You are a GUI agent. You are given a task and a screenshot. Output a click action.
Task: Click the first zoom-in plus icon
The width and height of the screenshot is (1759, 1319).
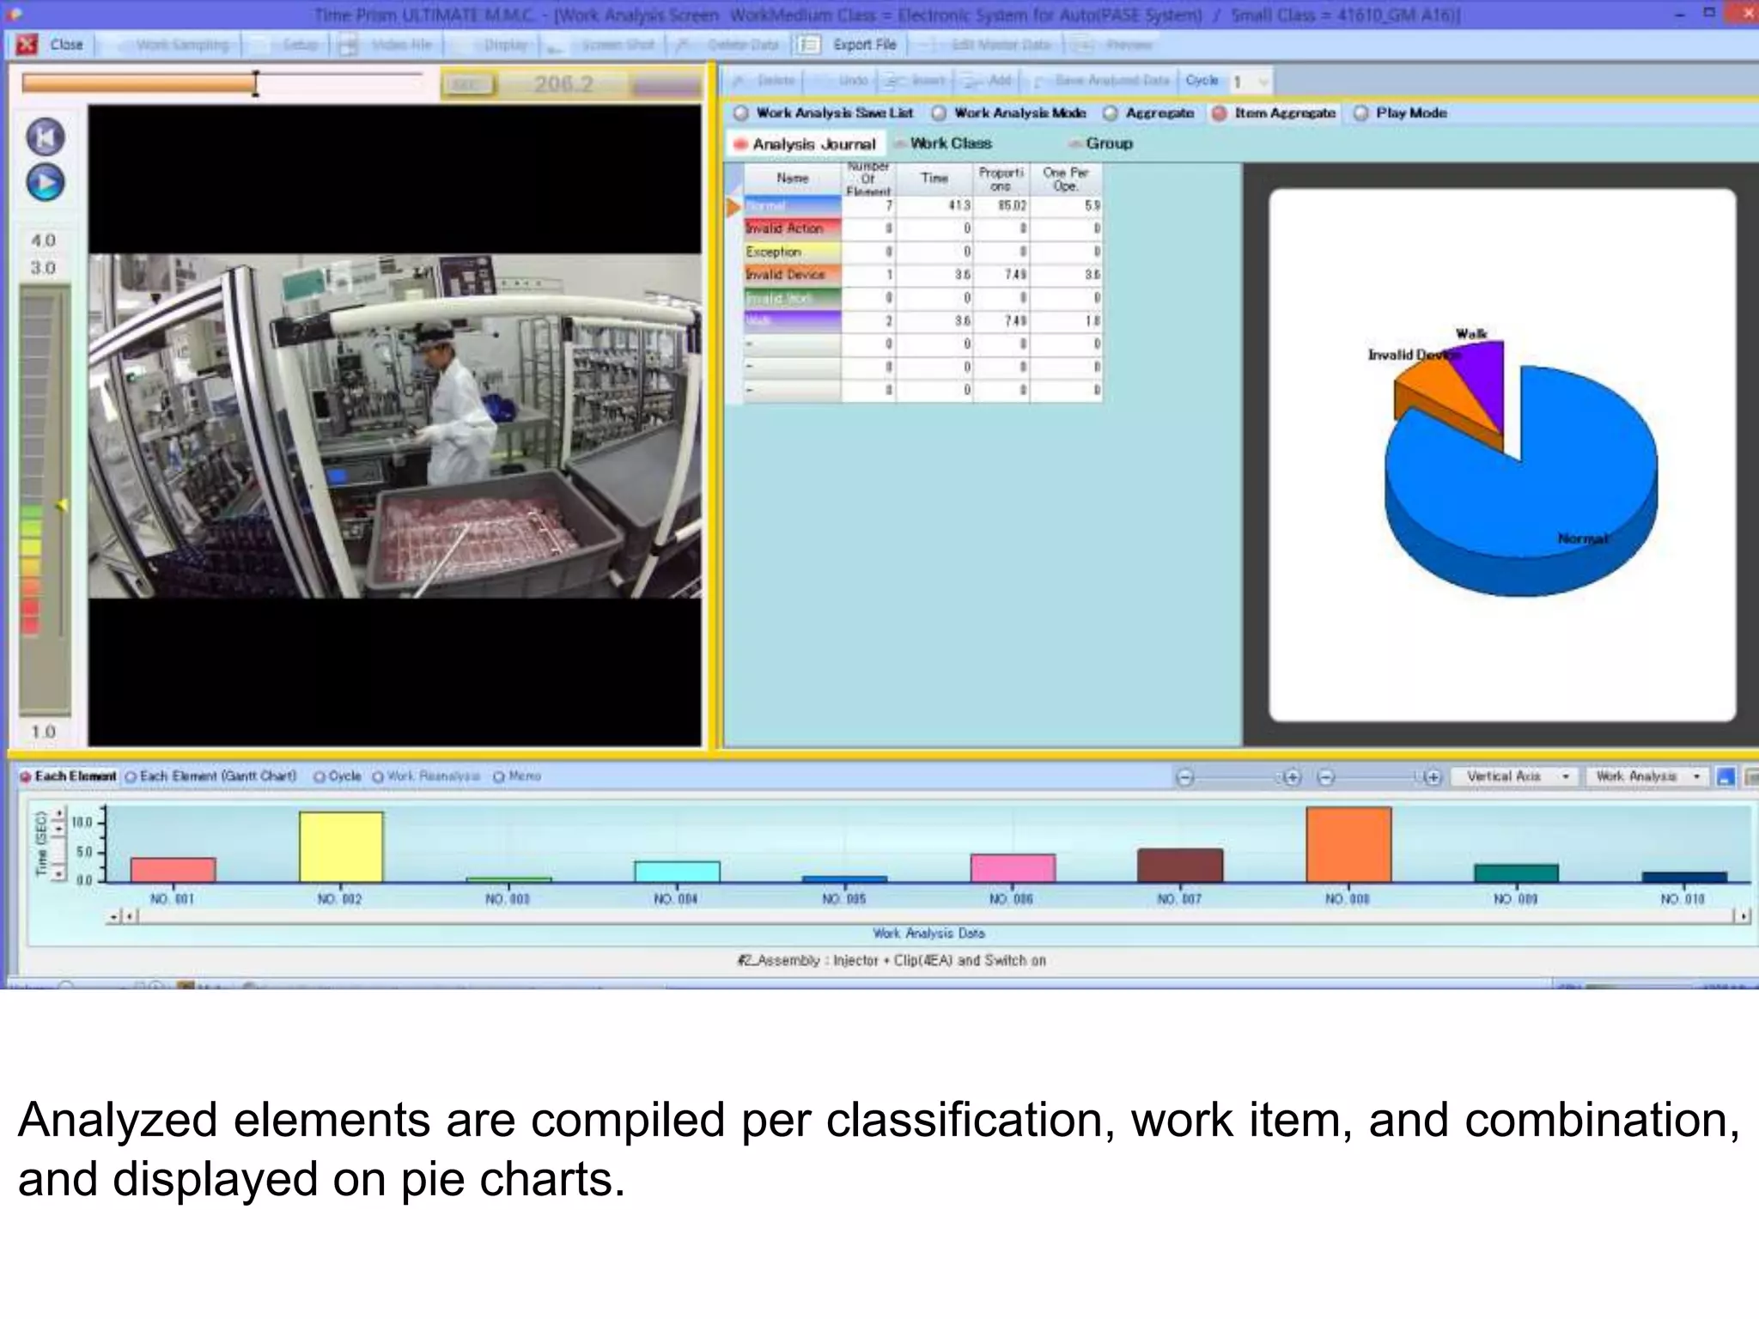tap(1292, 777)
